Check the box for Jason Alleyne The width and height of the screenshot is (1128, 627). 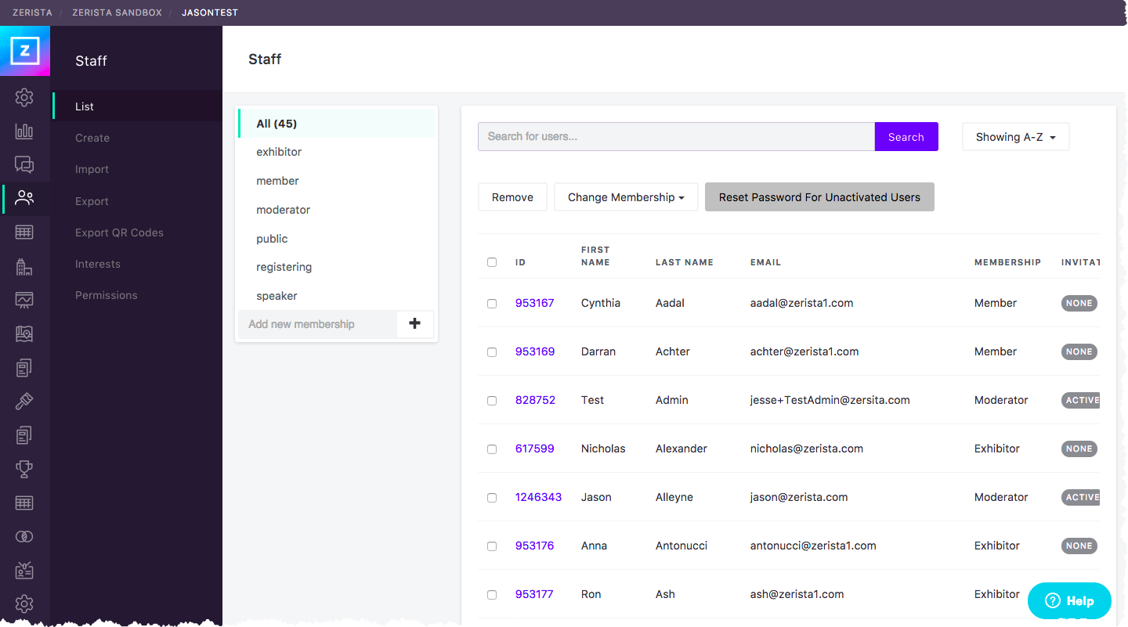(492, 498)
